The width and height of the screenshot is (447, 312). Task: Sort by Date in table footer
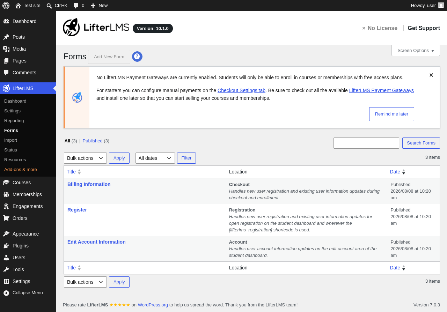pyautogui.click(x=397, y=268)
